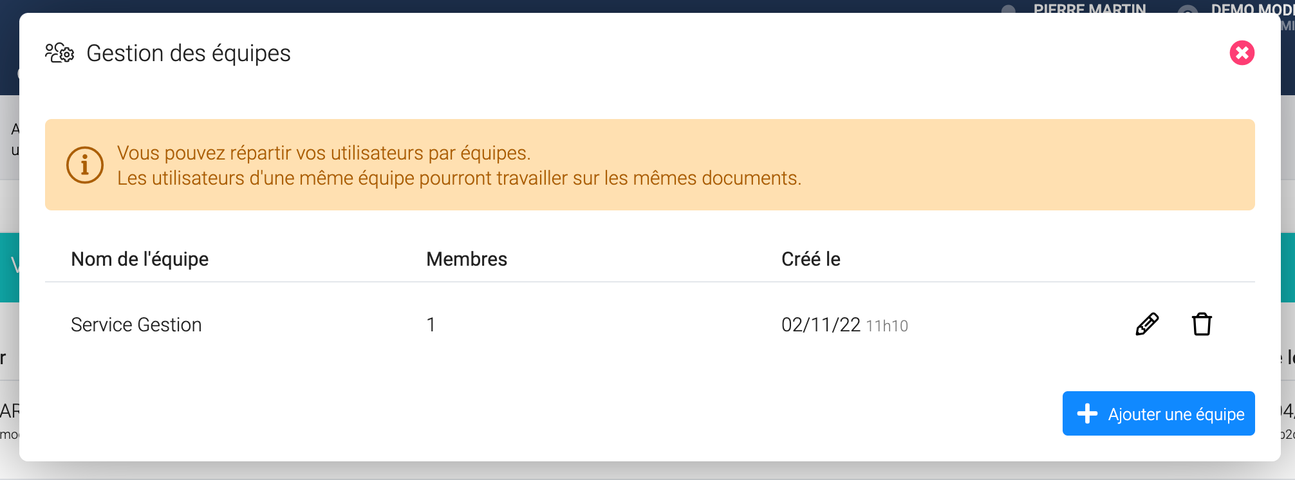The image size is (1295, 480).
Task: Click the icon left of DEMO MODE
Action: 1188,10
